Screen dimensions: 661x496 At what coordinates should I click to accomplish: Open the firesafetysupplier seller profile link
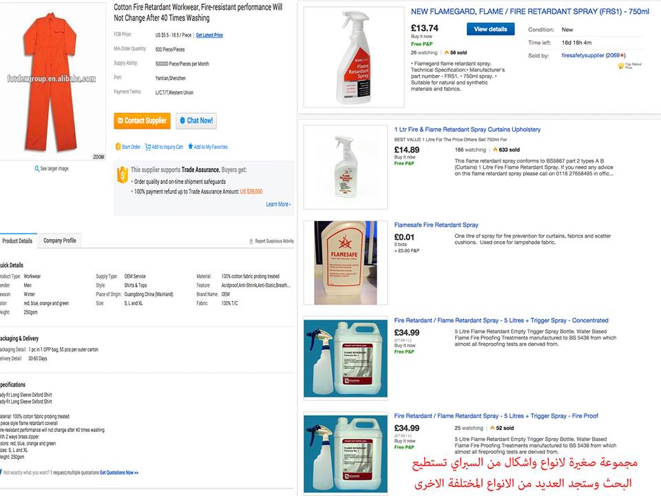coord(583,55)
